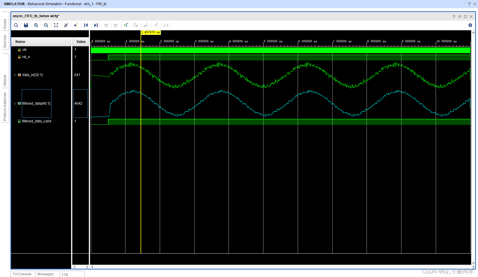Close the async_FIFO_tb_behav.wcfg panel
The height and width of the screenshot is (277, 478).
point(471,17)
